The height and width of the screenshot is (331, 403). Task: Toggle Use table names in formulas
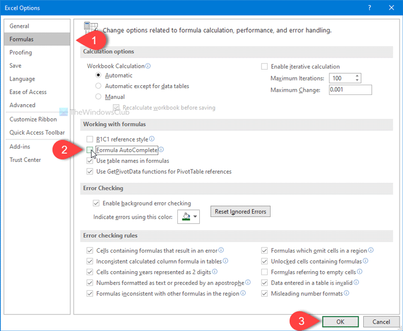[90, 161]
